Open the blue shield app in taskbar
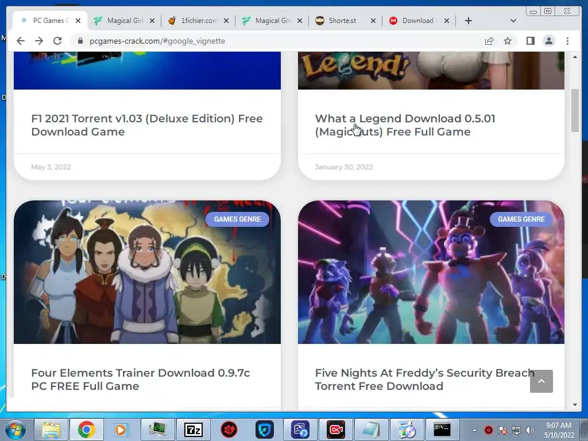Screen dimensions: 588x441 tap(264, 430)
